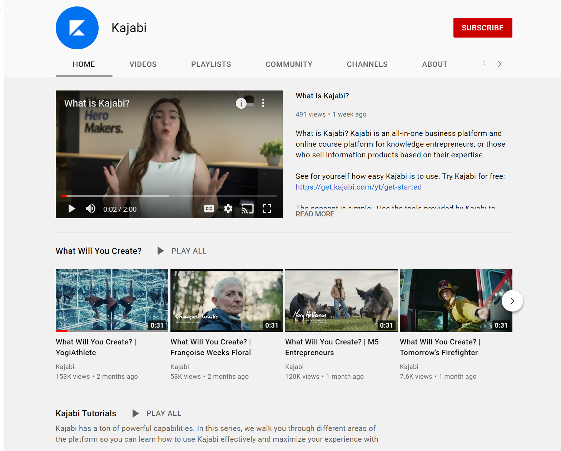The width and height of the screenshot is (561, 451).
Task: Click the YogiAthlete video title
Action: (x=96, y=347)
